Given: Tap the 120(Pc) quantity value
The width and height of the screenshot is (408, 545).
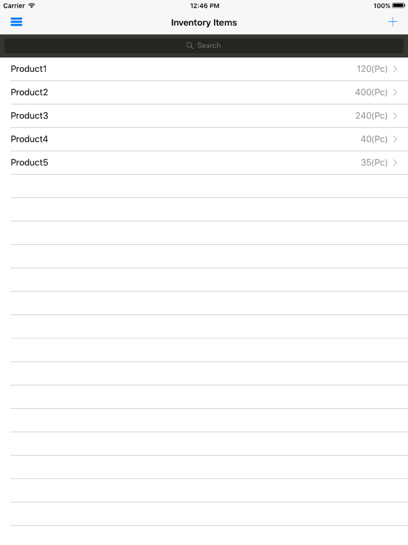Looking at the screenshot, I should (x=372, y=69).
